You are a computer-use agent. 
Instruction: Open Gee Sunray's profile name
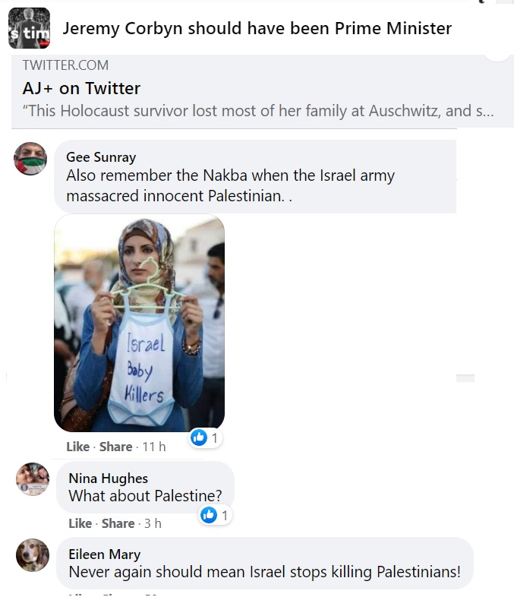pyautogui.click(x=101, y=157)
